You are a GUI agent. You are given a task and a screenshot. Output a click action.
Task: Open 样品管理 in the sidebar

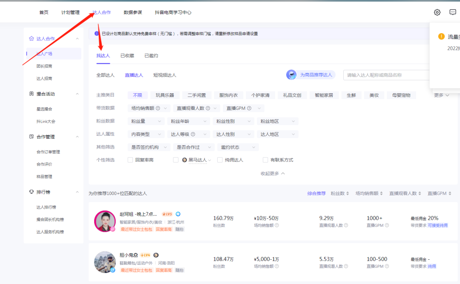(44, 176)
